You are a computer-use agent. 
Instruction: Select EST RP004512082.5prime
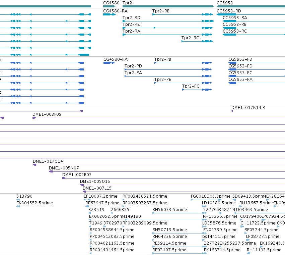(112, 237)
